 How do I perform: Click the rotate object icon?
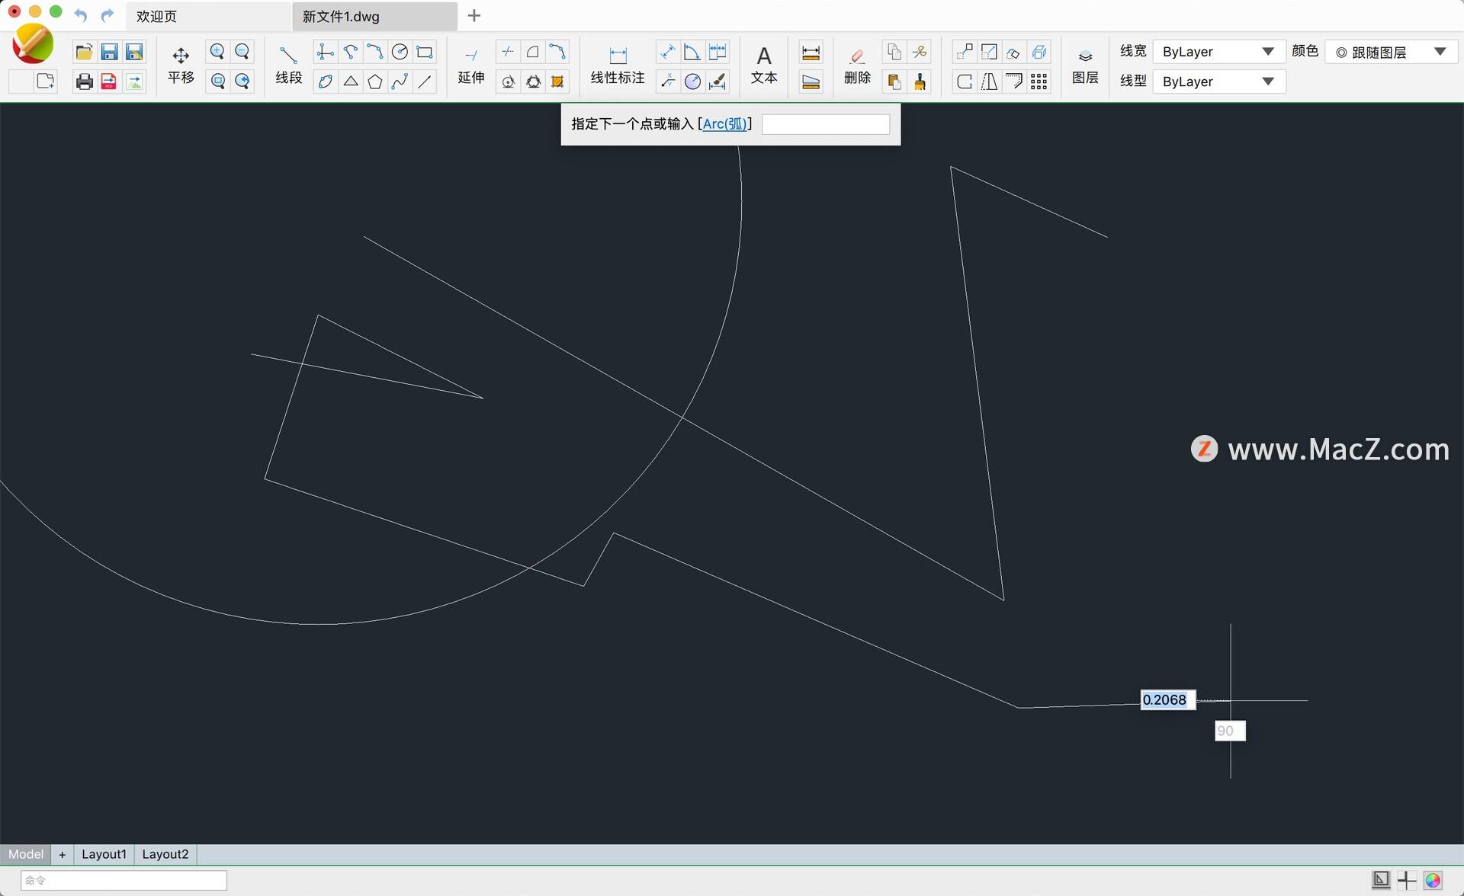[1013, 52]
